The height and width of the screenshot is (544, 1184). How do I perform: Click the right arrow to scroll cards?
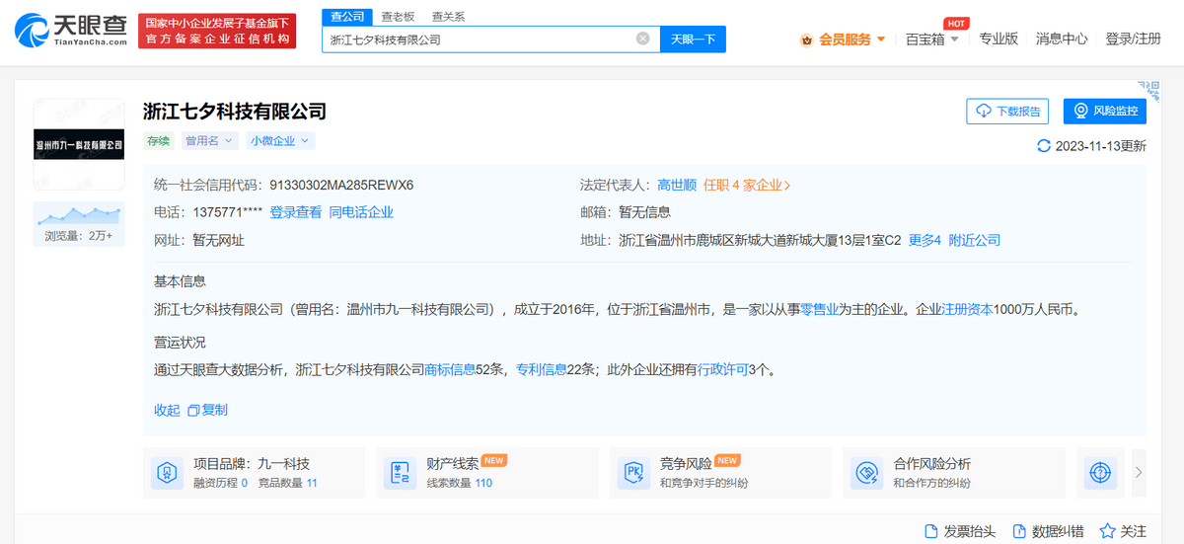click(x=1138, y=473)
